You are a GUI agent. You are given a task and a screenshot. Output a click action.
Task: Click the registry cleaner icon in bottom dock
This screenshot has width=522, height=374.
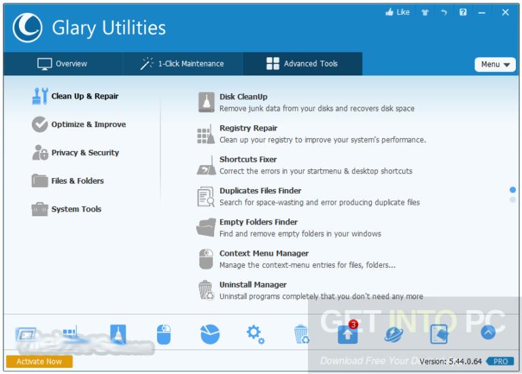click(x=71, y=334)
